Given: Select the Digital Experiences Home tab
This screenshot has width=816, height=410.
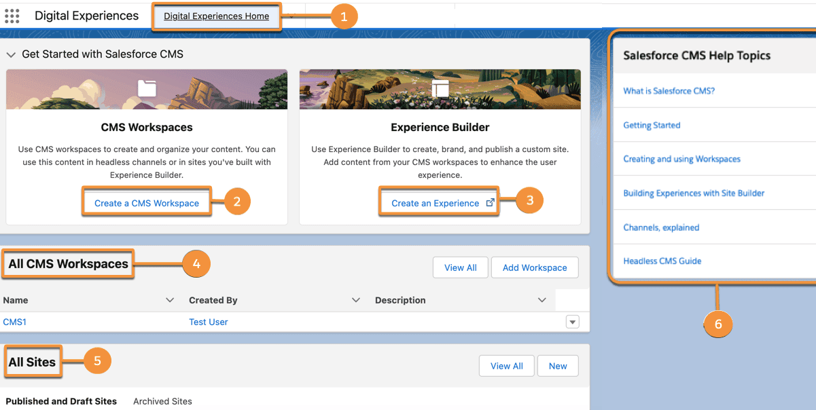Looking at the screenshot, I should point(216,16).
